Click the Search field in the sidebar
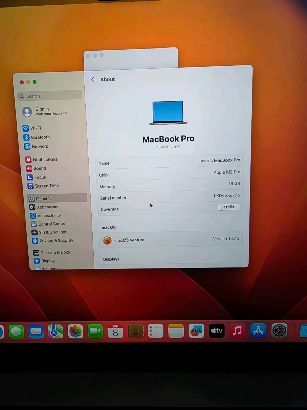Image resolution: width=307 pixels, height=410 pixels. pos(49,96)
